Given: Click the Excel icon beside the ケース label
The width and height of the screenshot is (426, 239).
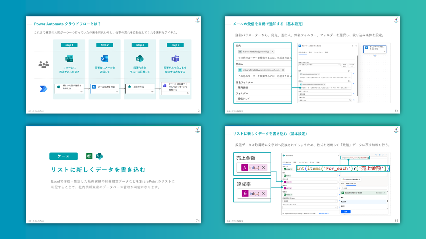Looking at the screenshot, I should coord(89,156).
